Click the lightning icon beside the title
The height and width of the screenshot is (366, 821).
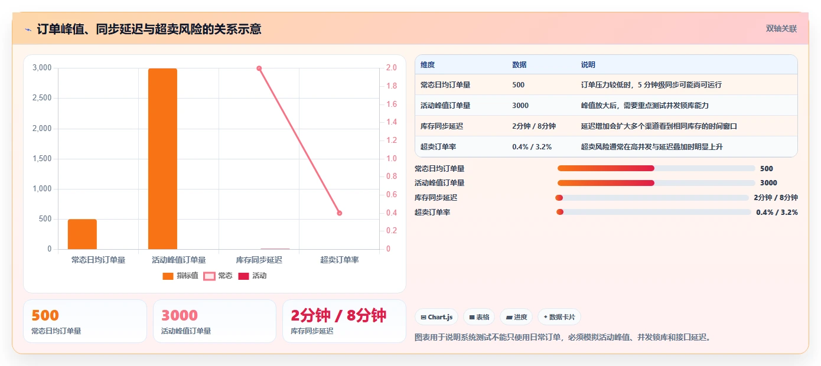click(x=28, y=29)
